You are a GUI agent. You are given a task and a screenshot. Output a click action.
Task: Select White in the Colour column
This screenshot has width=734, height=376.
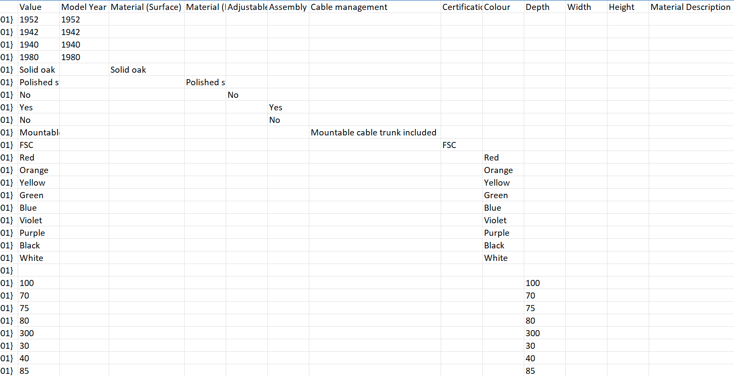click(x=503, y=258)
